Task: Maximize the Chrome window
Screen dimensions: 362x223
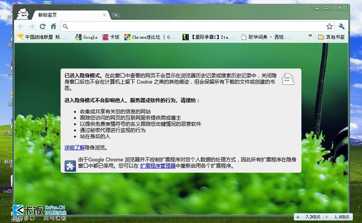Action: [327, 8]
